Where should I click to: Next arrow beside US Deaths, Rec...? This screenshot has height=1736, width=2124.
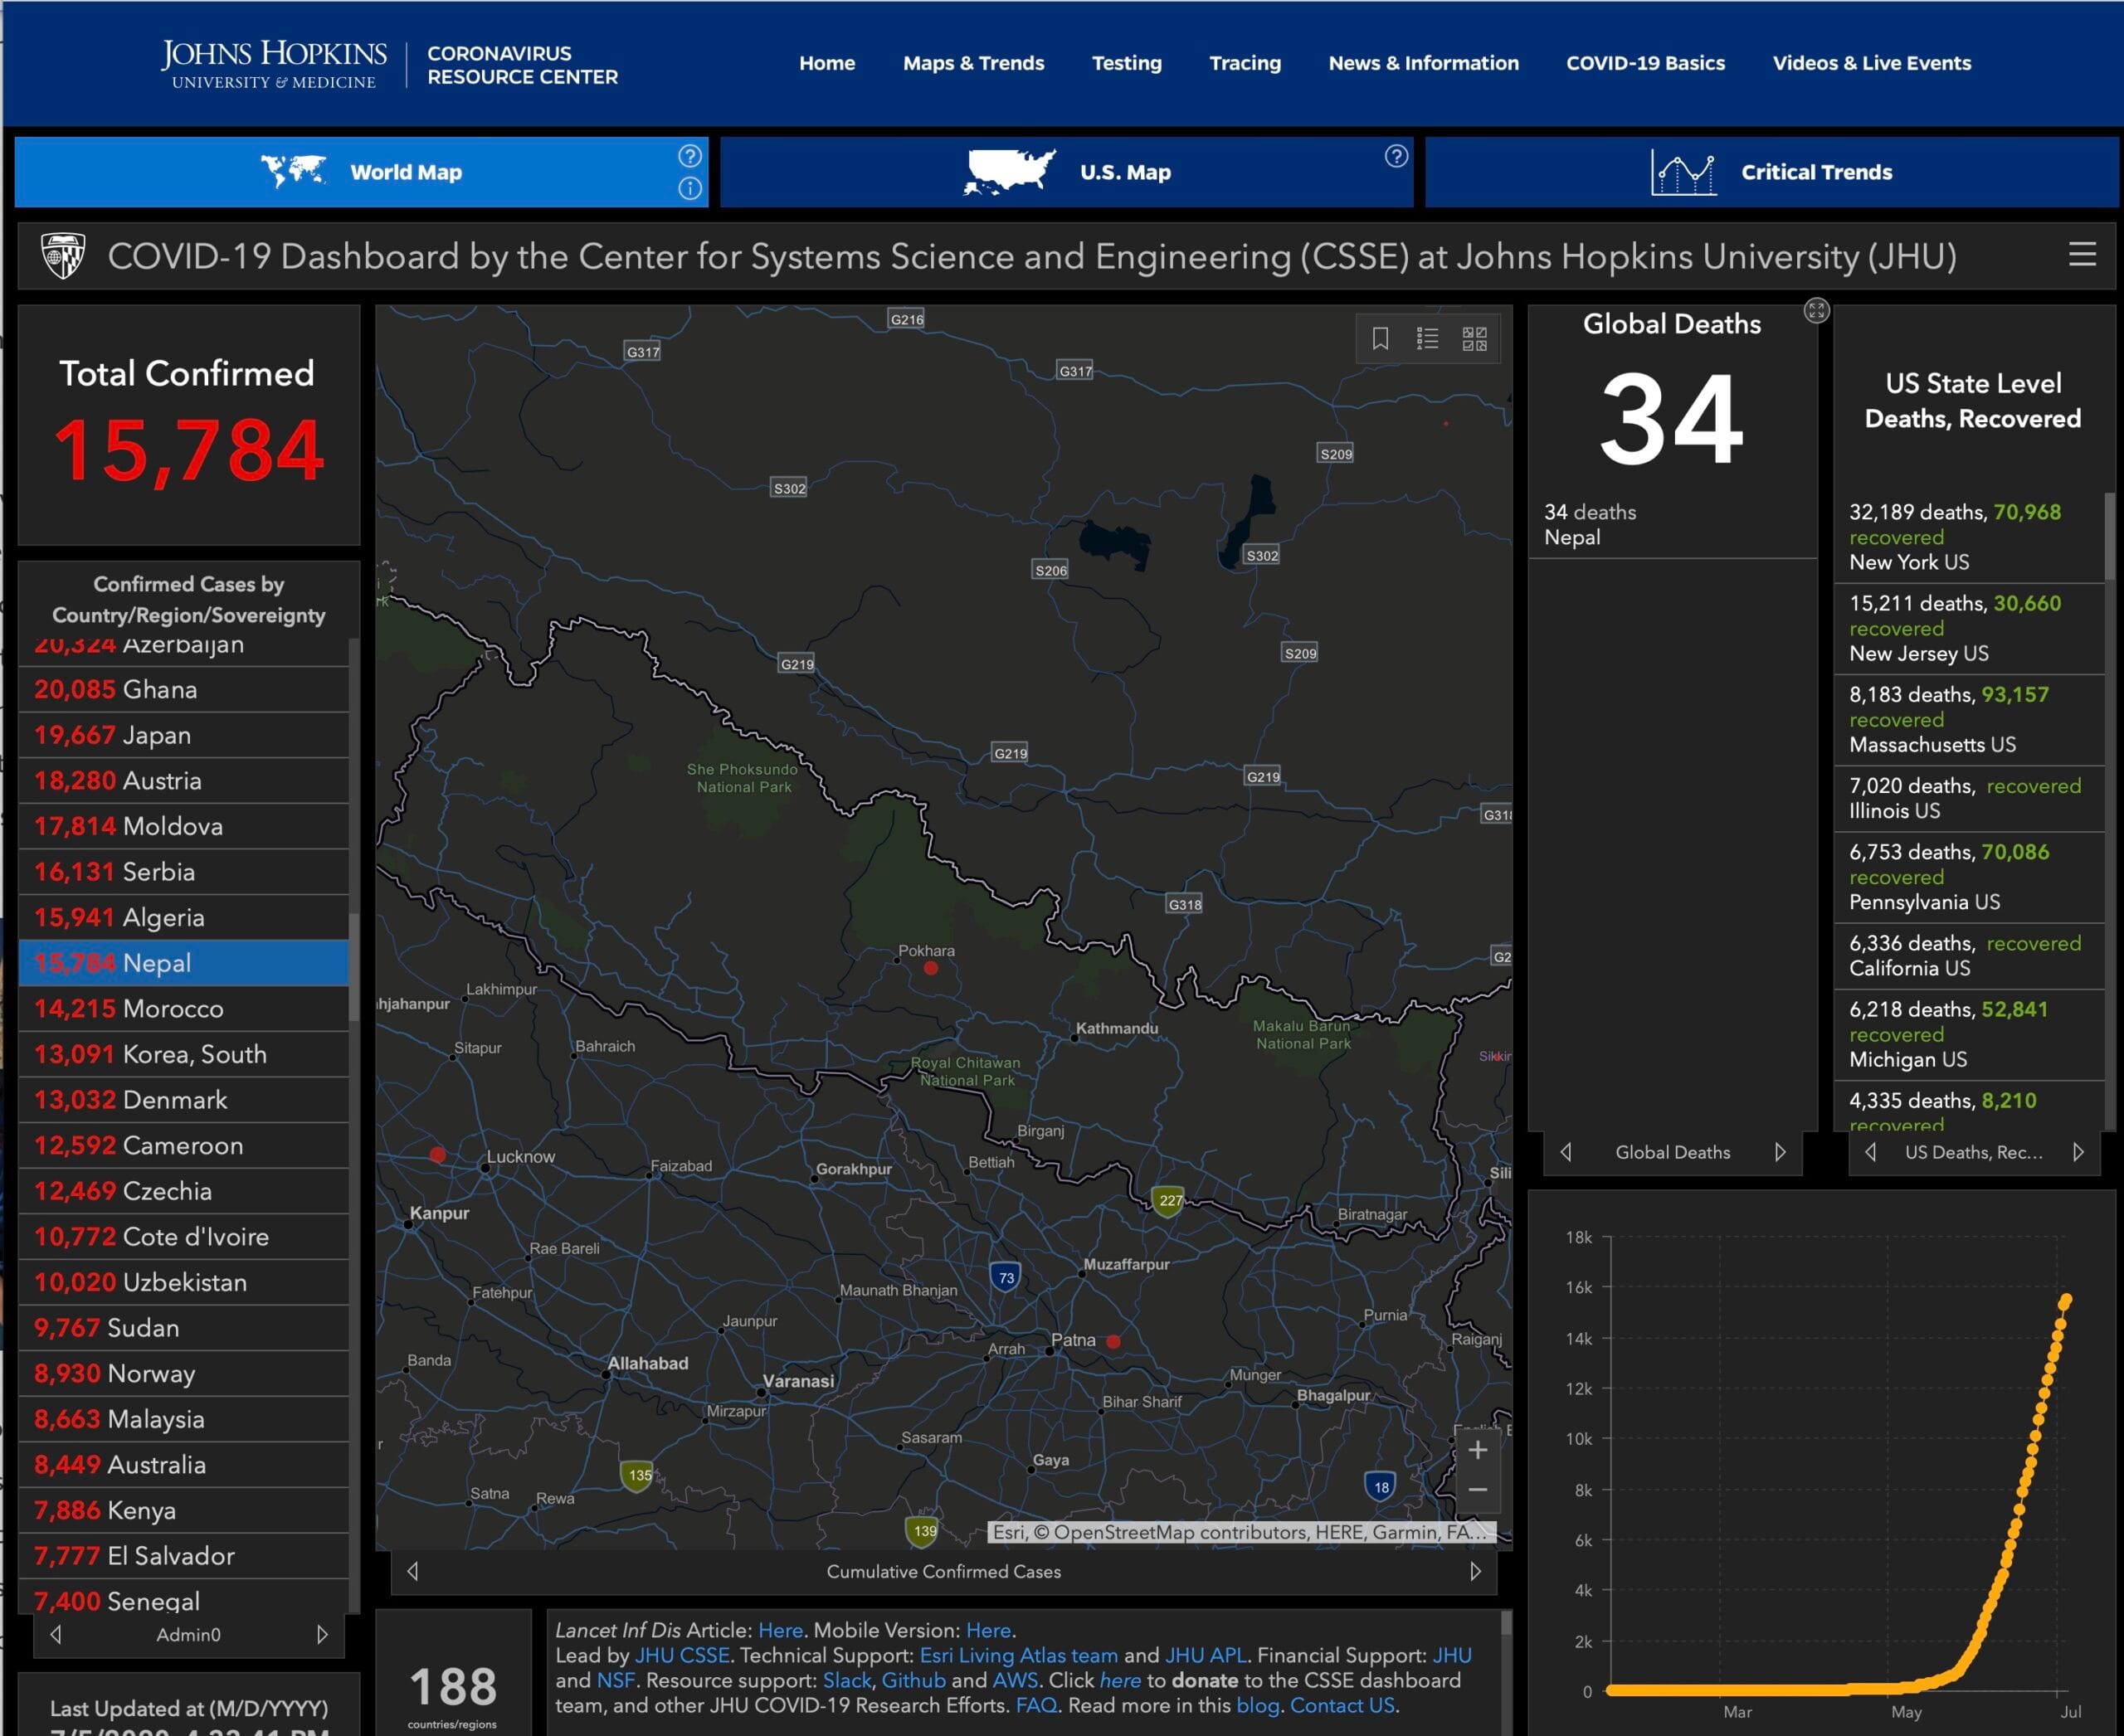(2078, 1152)
